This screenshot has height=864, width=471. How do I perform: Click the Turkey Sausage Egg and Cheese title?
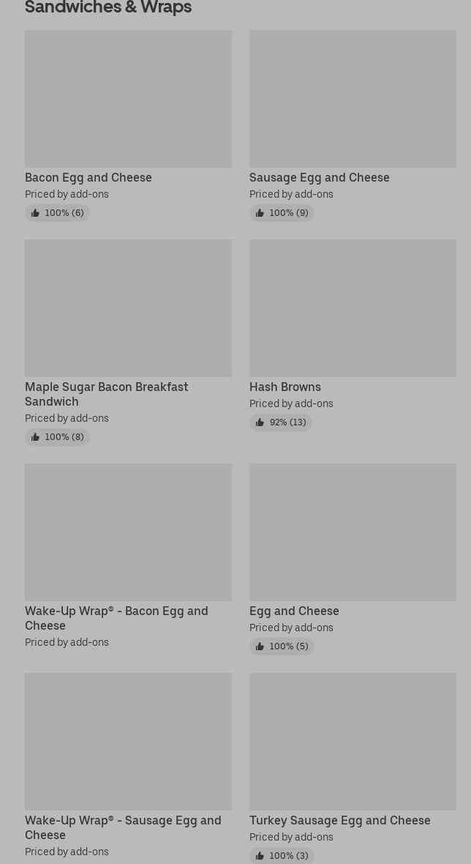340,821
